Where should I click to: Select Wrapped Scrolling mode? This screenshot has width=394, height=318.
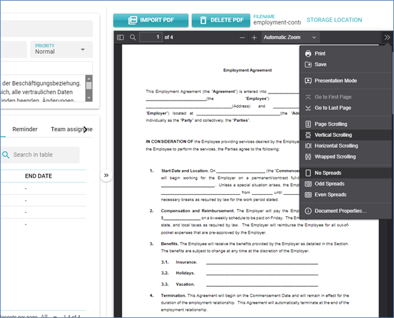pyautogui.click(x=335, y=157)
